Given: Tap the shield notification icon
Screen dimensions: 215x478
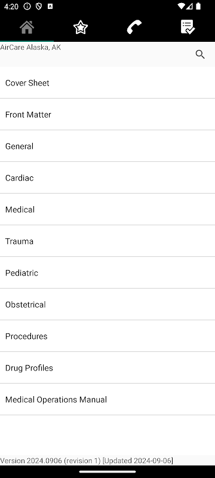Looking at the screenshot, I should click(x=39, y=6).
